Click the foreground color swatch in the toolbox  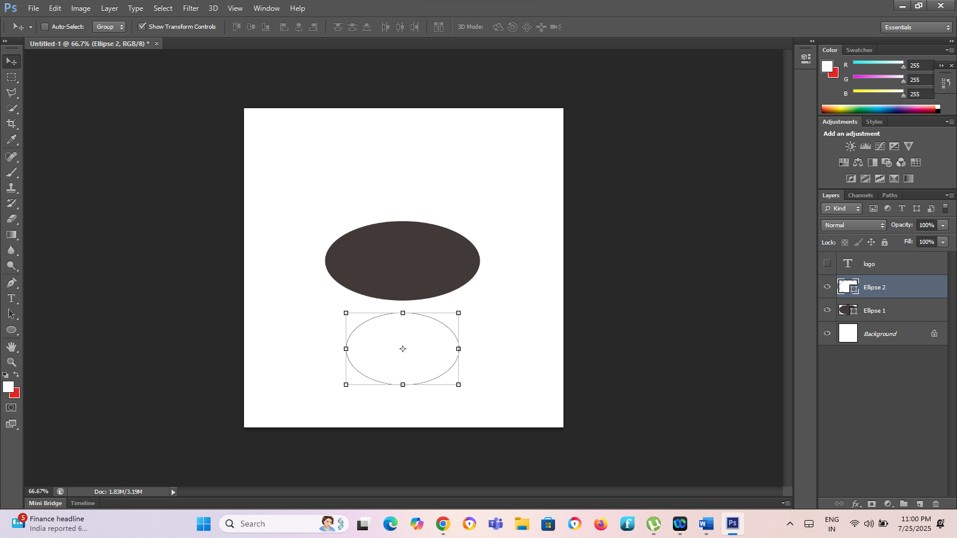[8, 387]
